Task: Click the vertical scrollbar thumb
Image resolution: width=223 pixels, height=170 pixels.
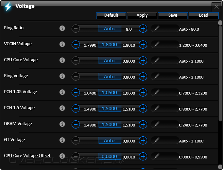Action: click(x=220, y=73)
